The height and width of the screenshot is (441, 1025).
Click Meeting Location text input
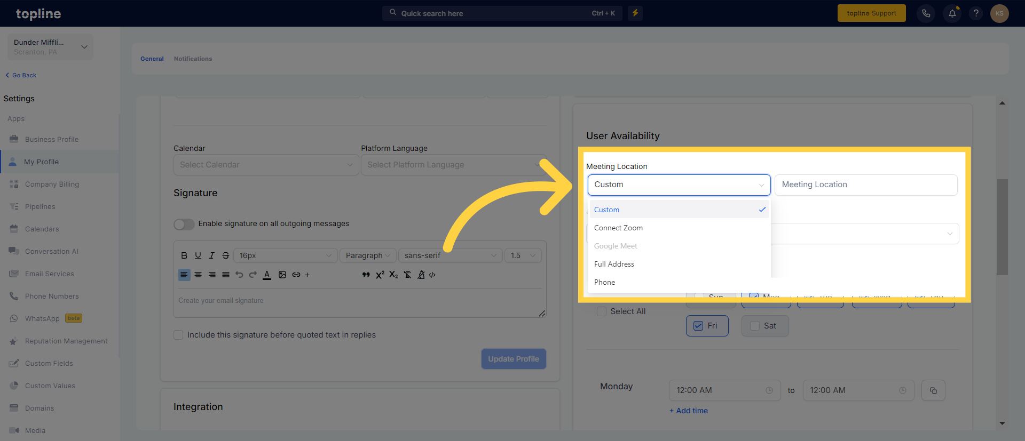click(x=866, y=185)
